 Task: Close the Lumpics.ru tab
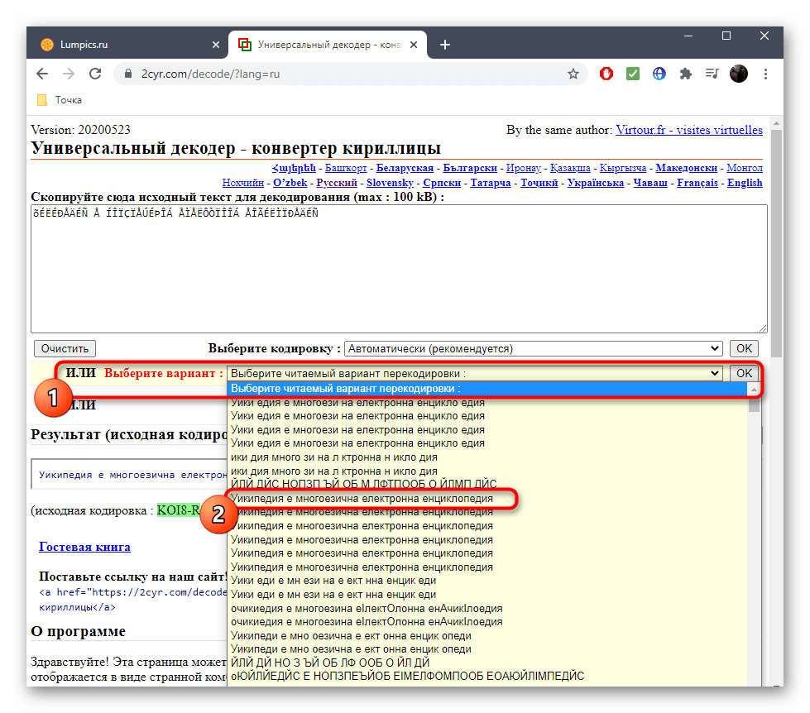[216, 45]
